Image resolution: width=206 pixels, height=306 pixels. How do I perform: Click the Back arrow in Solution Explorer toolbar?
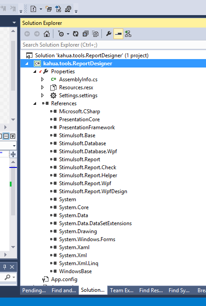coord(27,34)
